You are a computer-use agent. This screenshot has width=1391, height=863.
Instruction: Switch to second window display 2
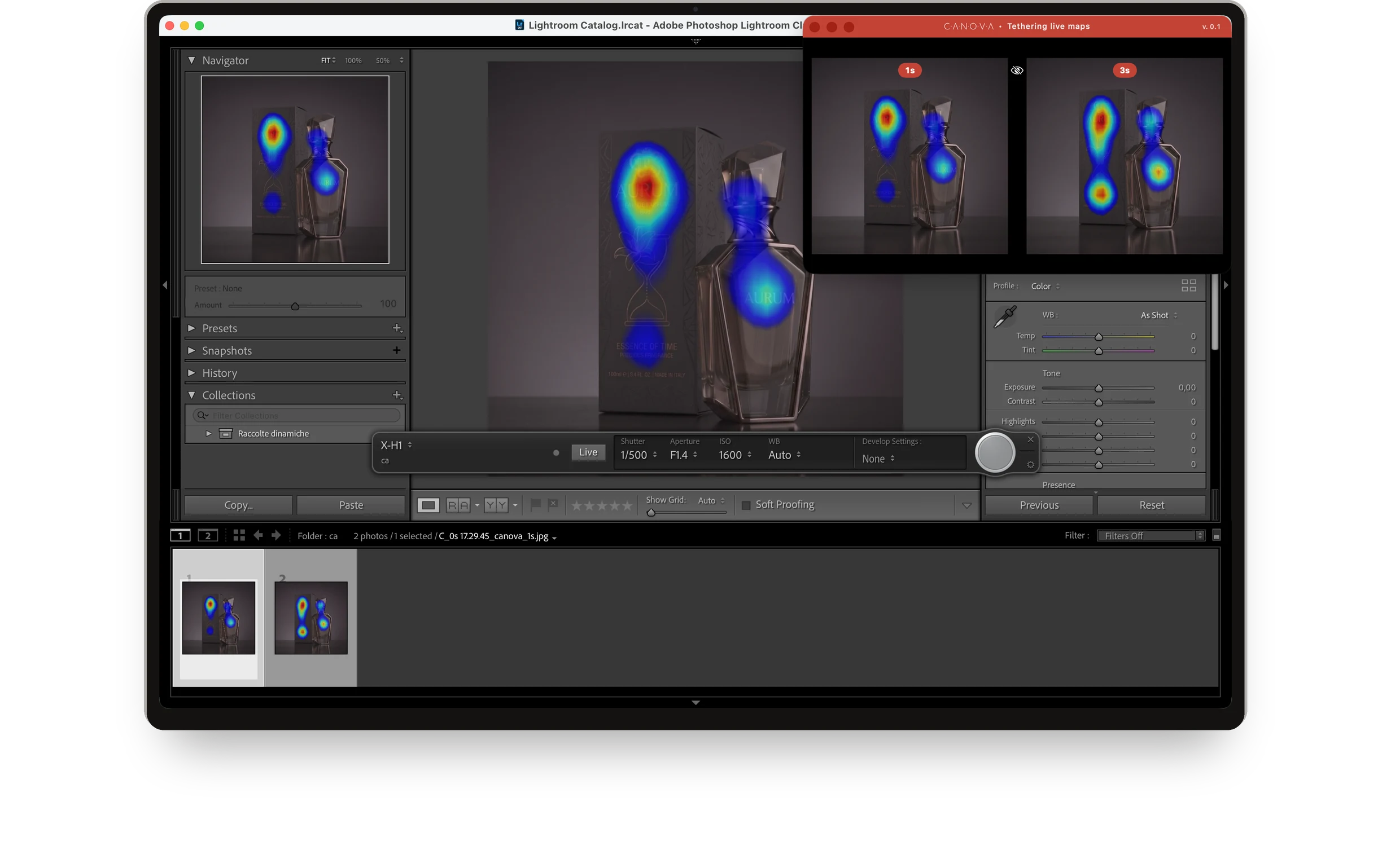pyautogui.click(x=207, y=535)
